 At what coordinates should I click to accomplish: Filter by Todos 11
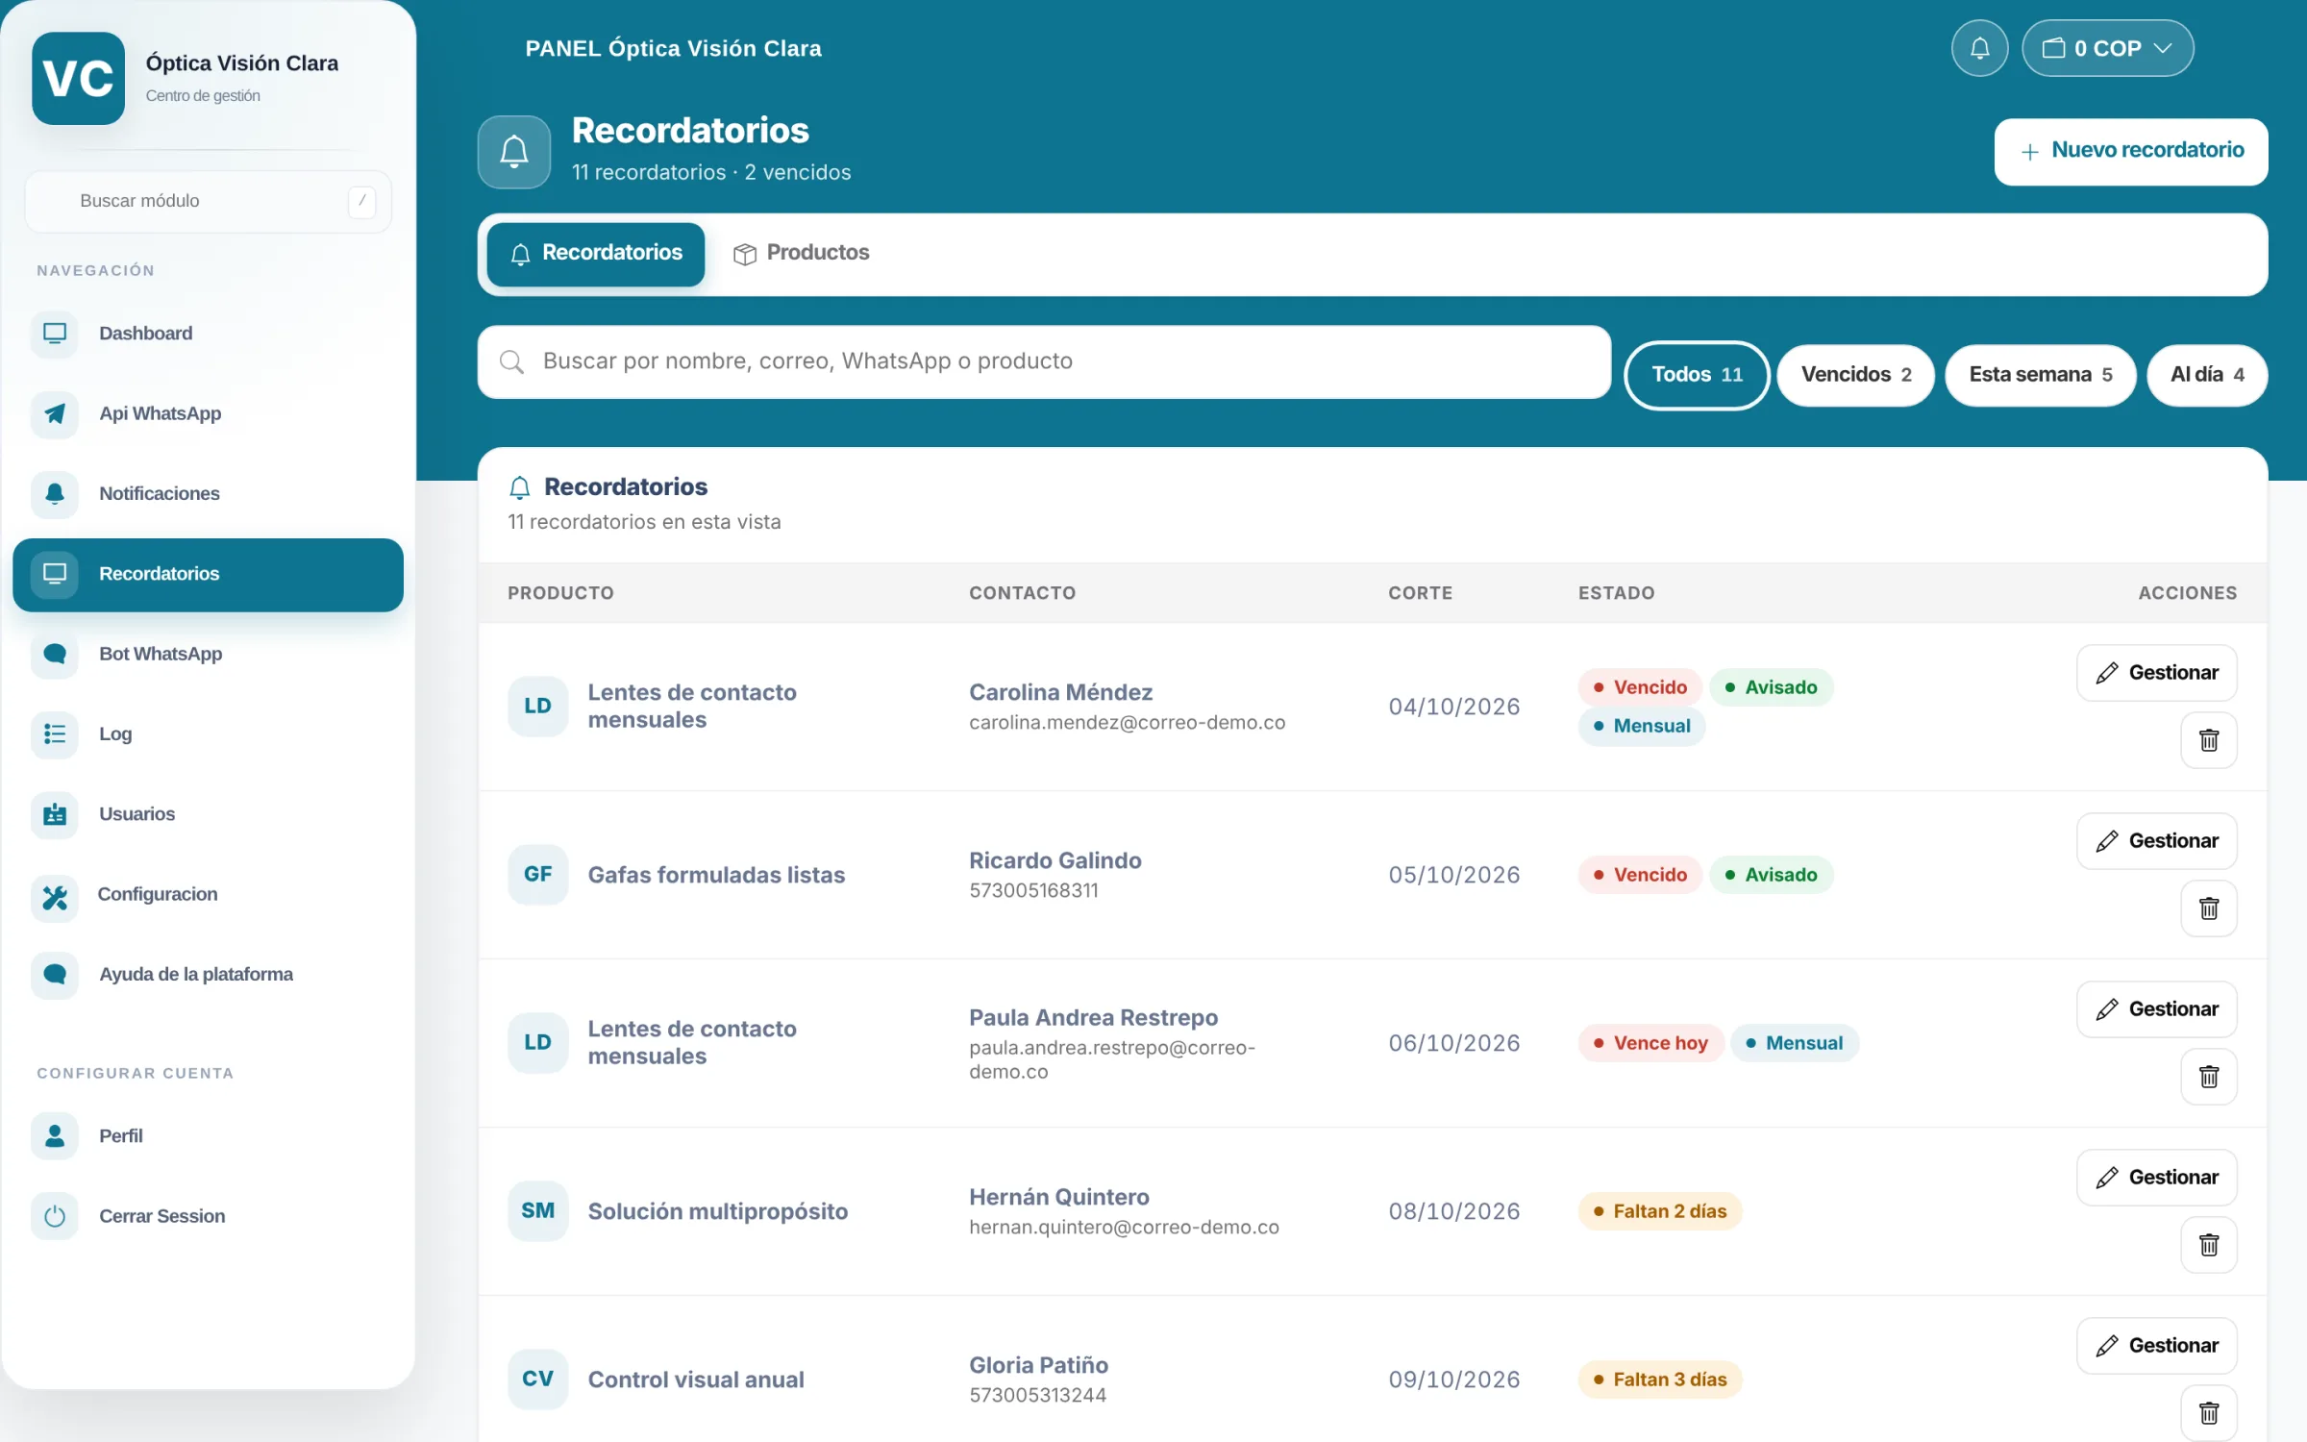point(1697,375)
